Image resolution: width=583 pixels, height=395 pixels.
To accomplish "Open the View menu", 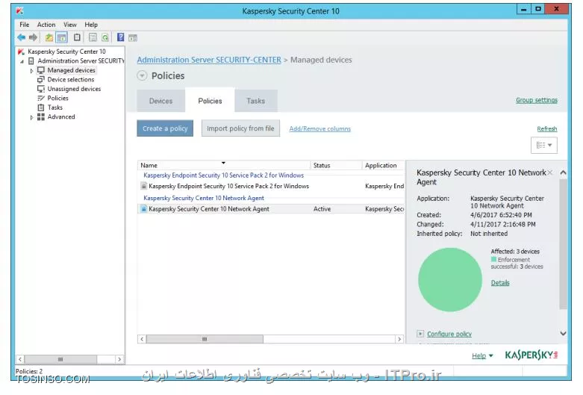I will [x=70, y=25].
